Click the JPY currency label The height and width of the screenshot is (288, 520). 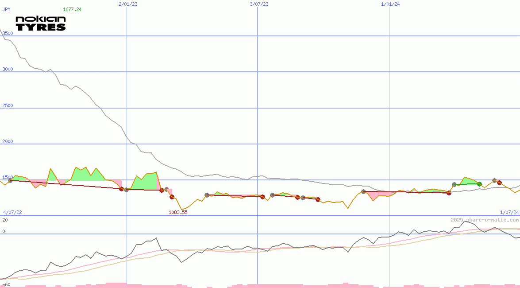[6, 9]
